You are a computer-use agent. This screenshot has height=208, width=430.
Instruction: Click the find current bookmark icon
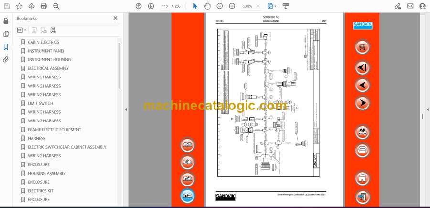53,30
